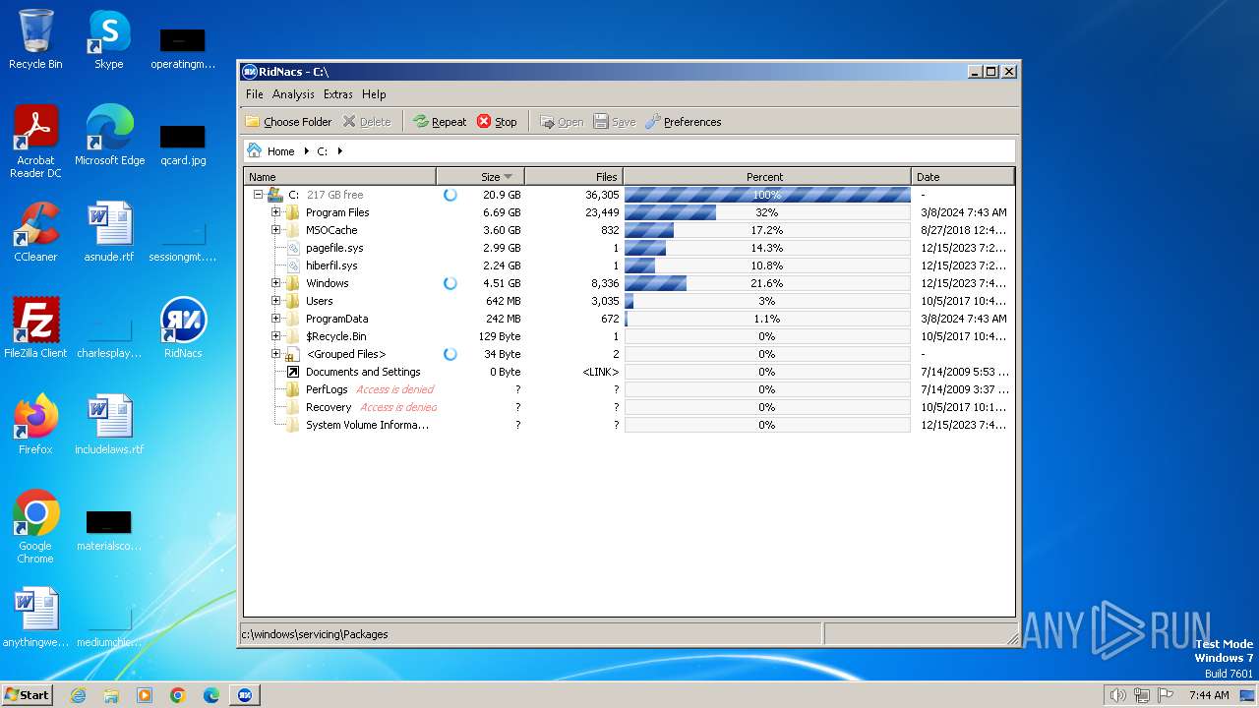
Task: Open the Recycle Bin desktop icon
Action: click(35, 39)
